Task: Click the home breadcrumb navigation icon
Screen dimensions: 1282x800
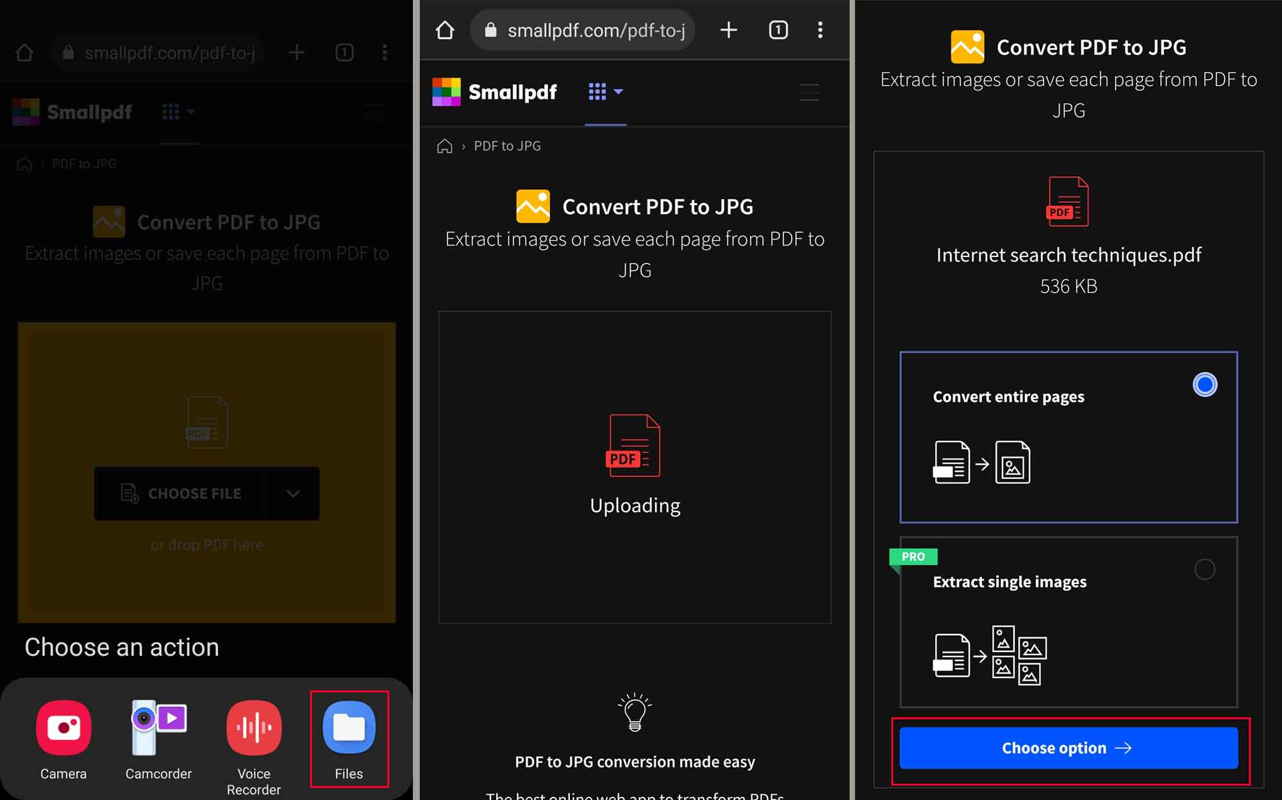Action: [442, 146]
